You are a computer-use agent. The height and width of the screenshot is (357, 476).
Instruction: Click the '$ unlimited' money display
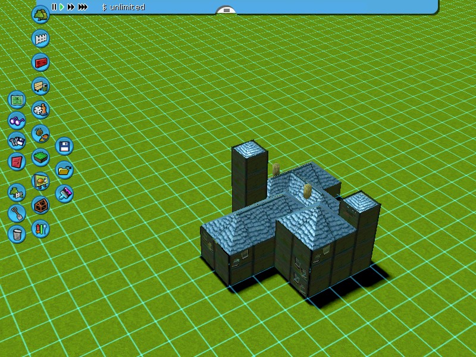pyautogui.click(x=123, y=7)
